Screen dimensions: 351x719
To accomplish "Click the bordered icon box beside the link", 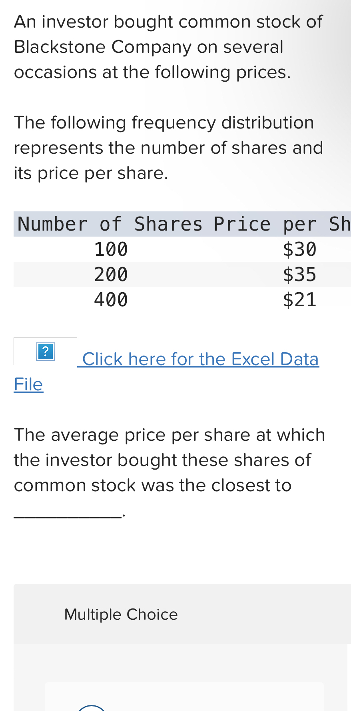I will coord(45,353).
